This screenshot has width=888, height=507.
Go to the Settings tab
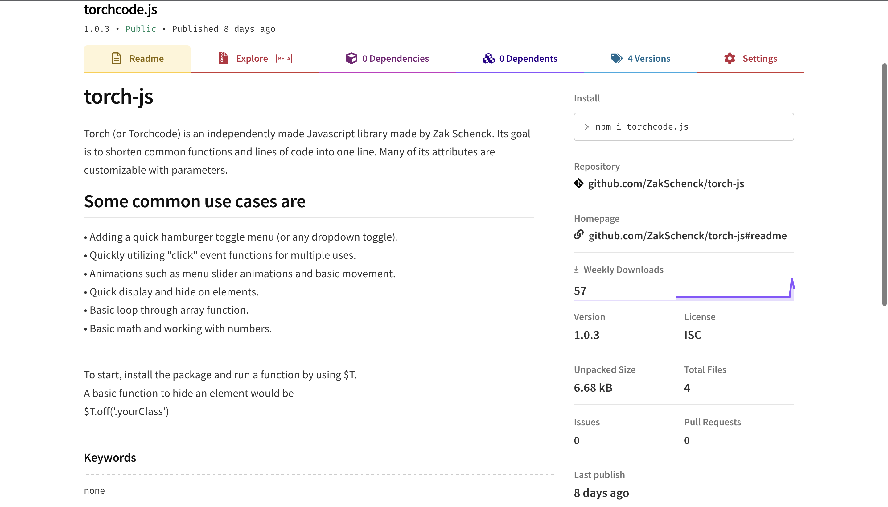pyautogui.click(x=750, y=59)
